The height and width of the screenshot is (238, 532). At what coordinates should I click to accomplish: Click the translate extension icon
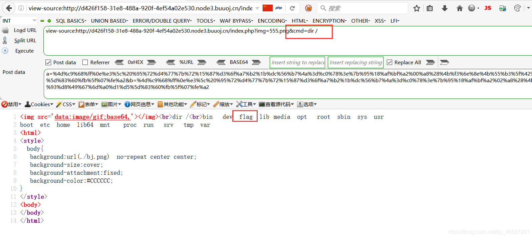click(x=503, y=8)
